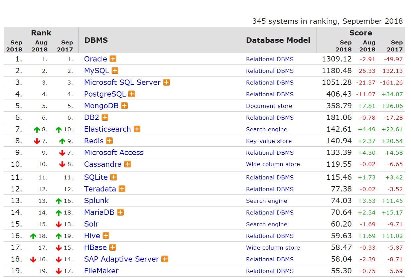The height and width of the screenshot is (278, 411).
Task: Click Oracle's score 1309.12
Action: [x=337, y=59]
